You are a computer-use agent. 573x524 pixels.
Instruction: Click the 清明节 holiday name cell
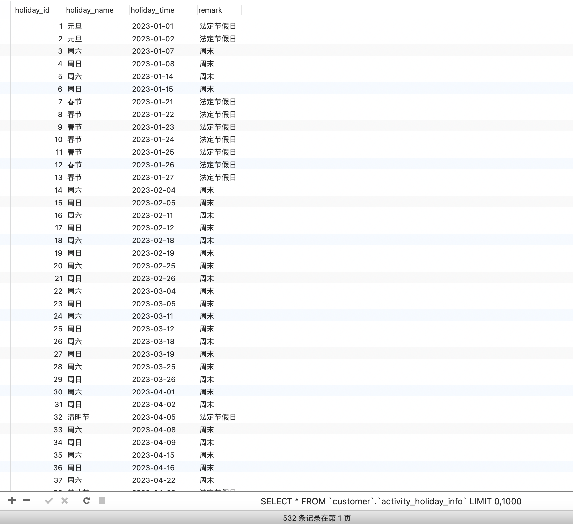click(78, 417)
